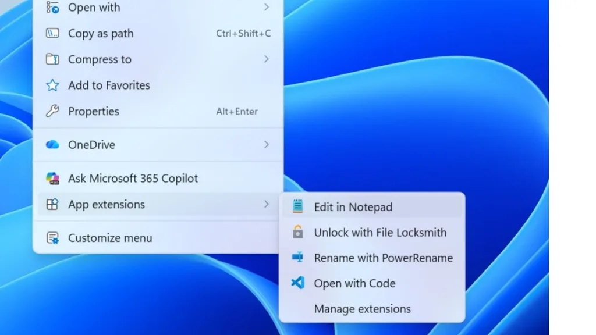Click the Properties wrench icon
The height and width of the screenshot is (335, 596).
click(52, 111)
